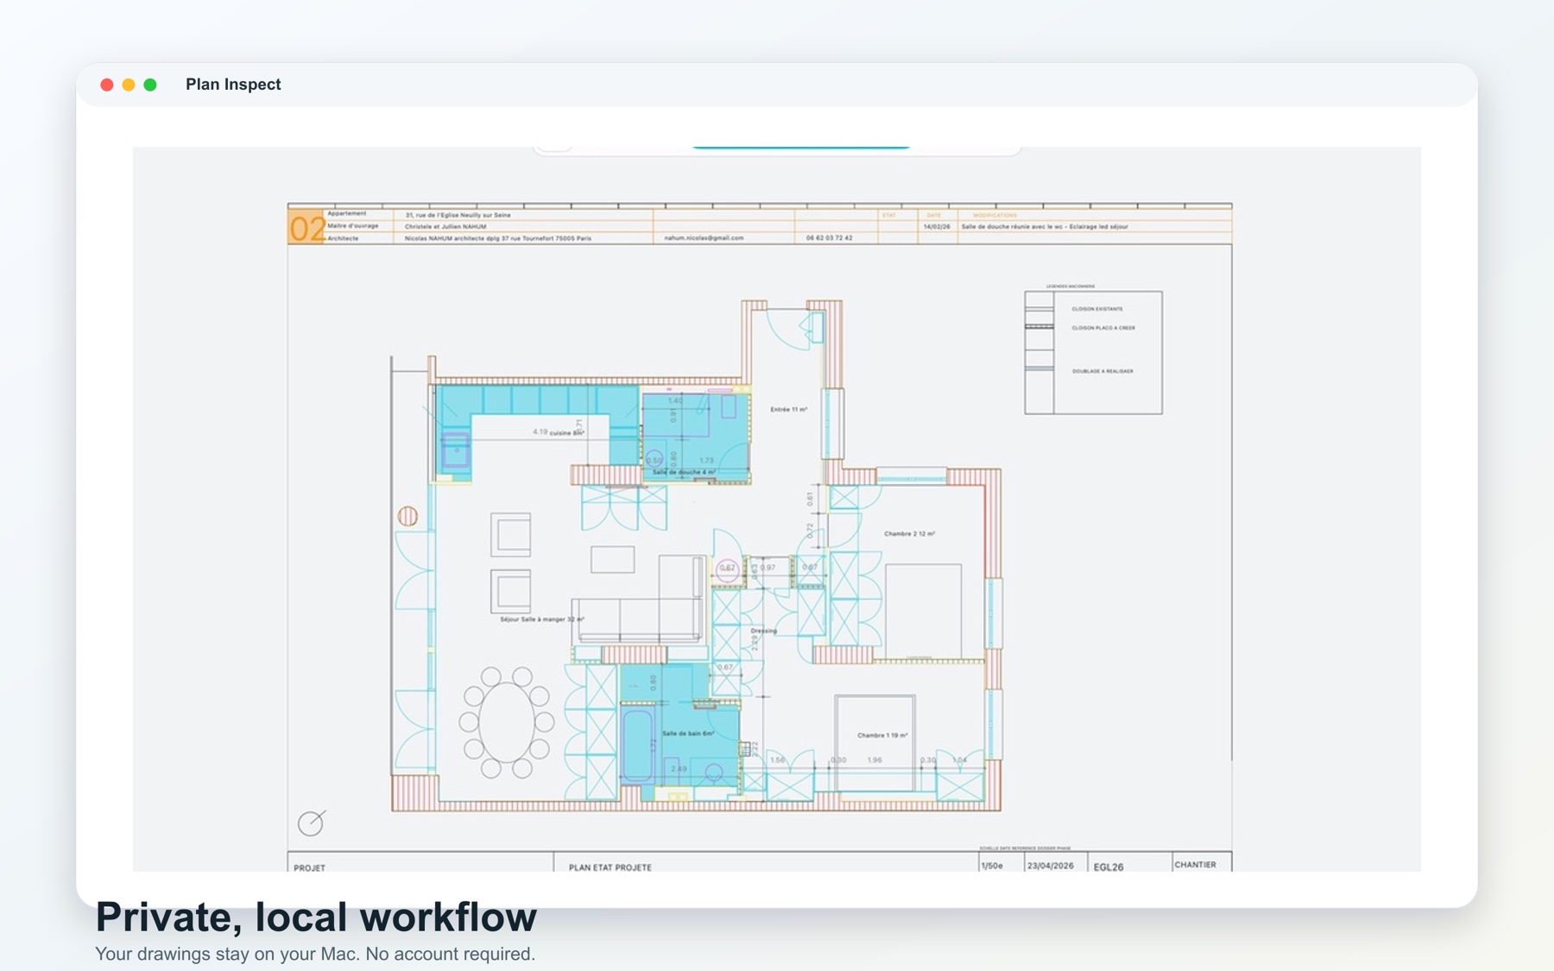Click the 'Chambre 2 12 m²' room label
This screenshot has height=971, width=1554.
(x=909, y=533)
